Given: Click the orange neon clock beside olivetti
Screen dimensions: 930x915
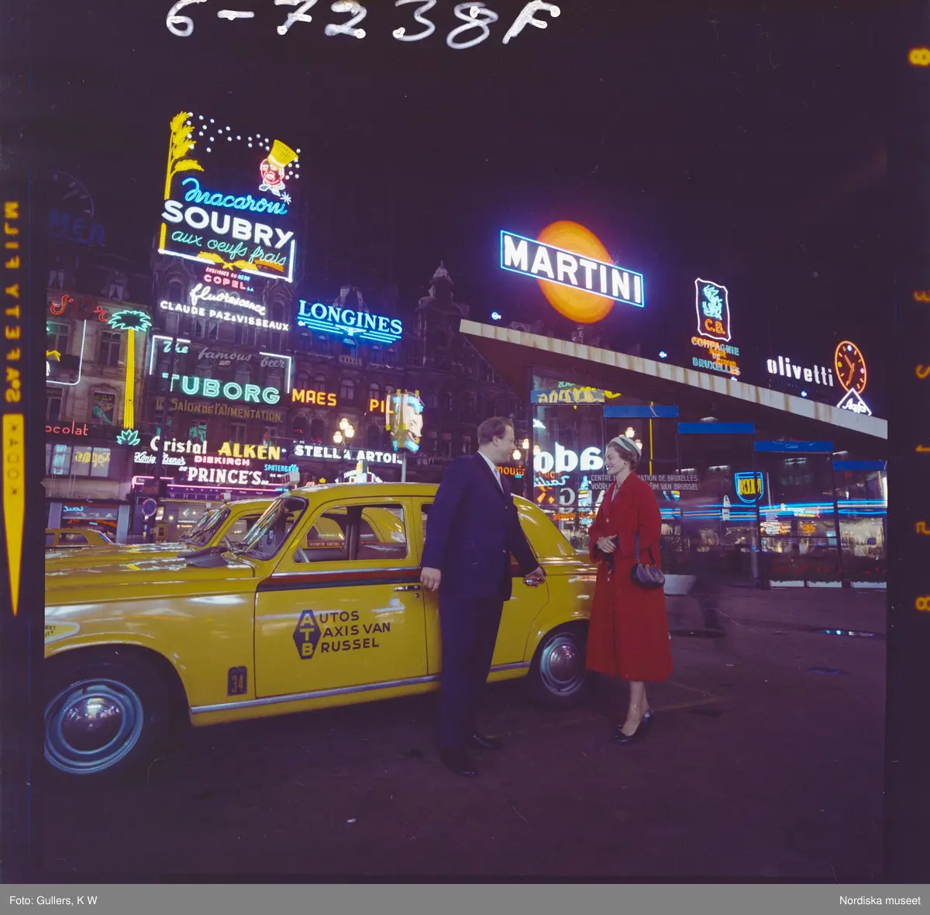Looking at the screenshot, I should tap(850, 368).
